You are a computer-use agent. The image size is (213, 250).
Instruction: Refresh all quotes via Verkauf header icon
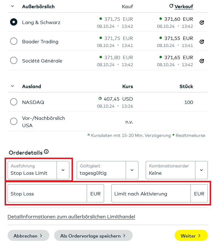click(x=171, y=6)
